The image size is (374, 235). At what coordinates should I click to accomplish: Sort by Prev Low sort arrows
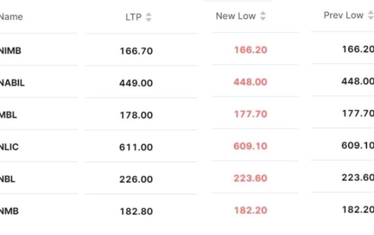pos(371,16)
